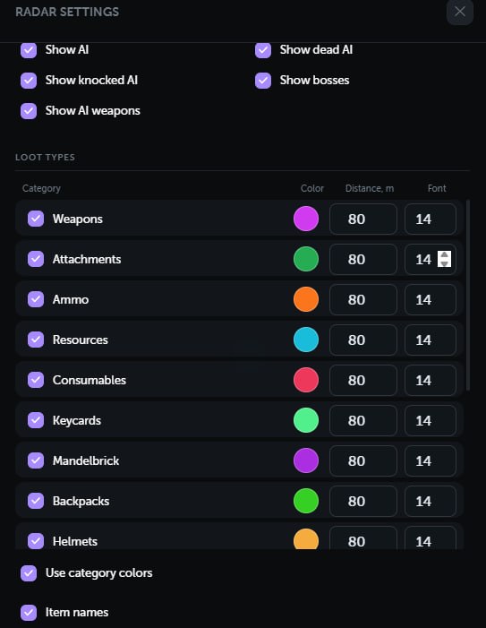Click the Keycards light green swatch

click(x=306, y=420)
